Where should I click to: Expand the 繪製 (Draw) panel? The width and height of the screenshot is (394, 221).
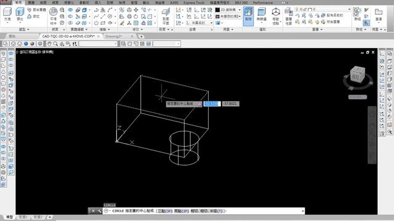tap(105, 29)
